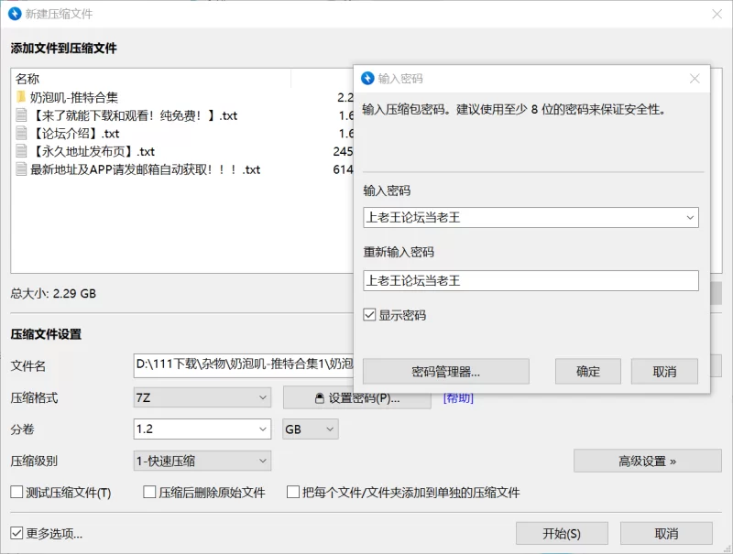Uncheck the 显示密码 checkbox
The height and width of the screenshot is (554, 733).
369,315
